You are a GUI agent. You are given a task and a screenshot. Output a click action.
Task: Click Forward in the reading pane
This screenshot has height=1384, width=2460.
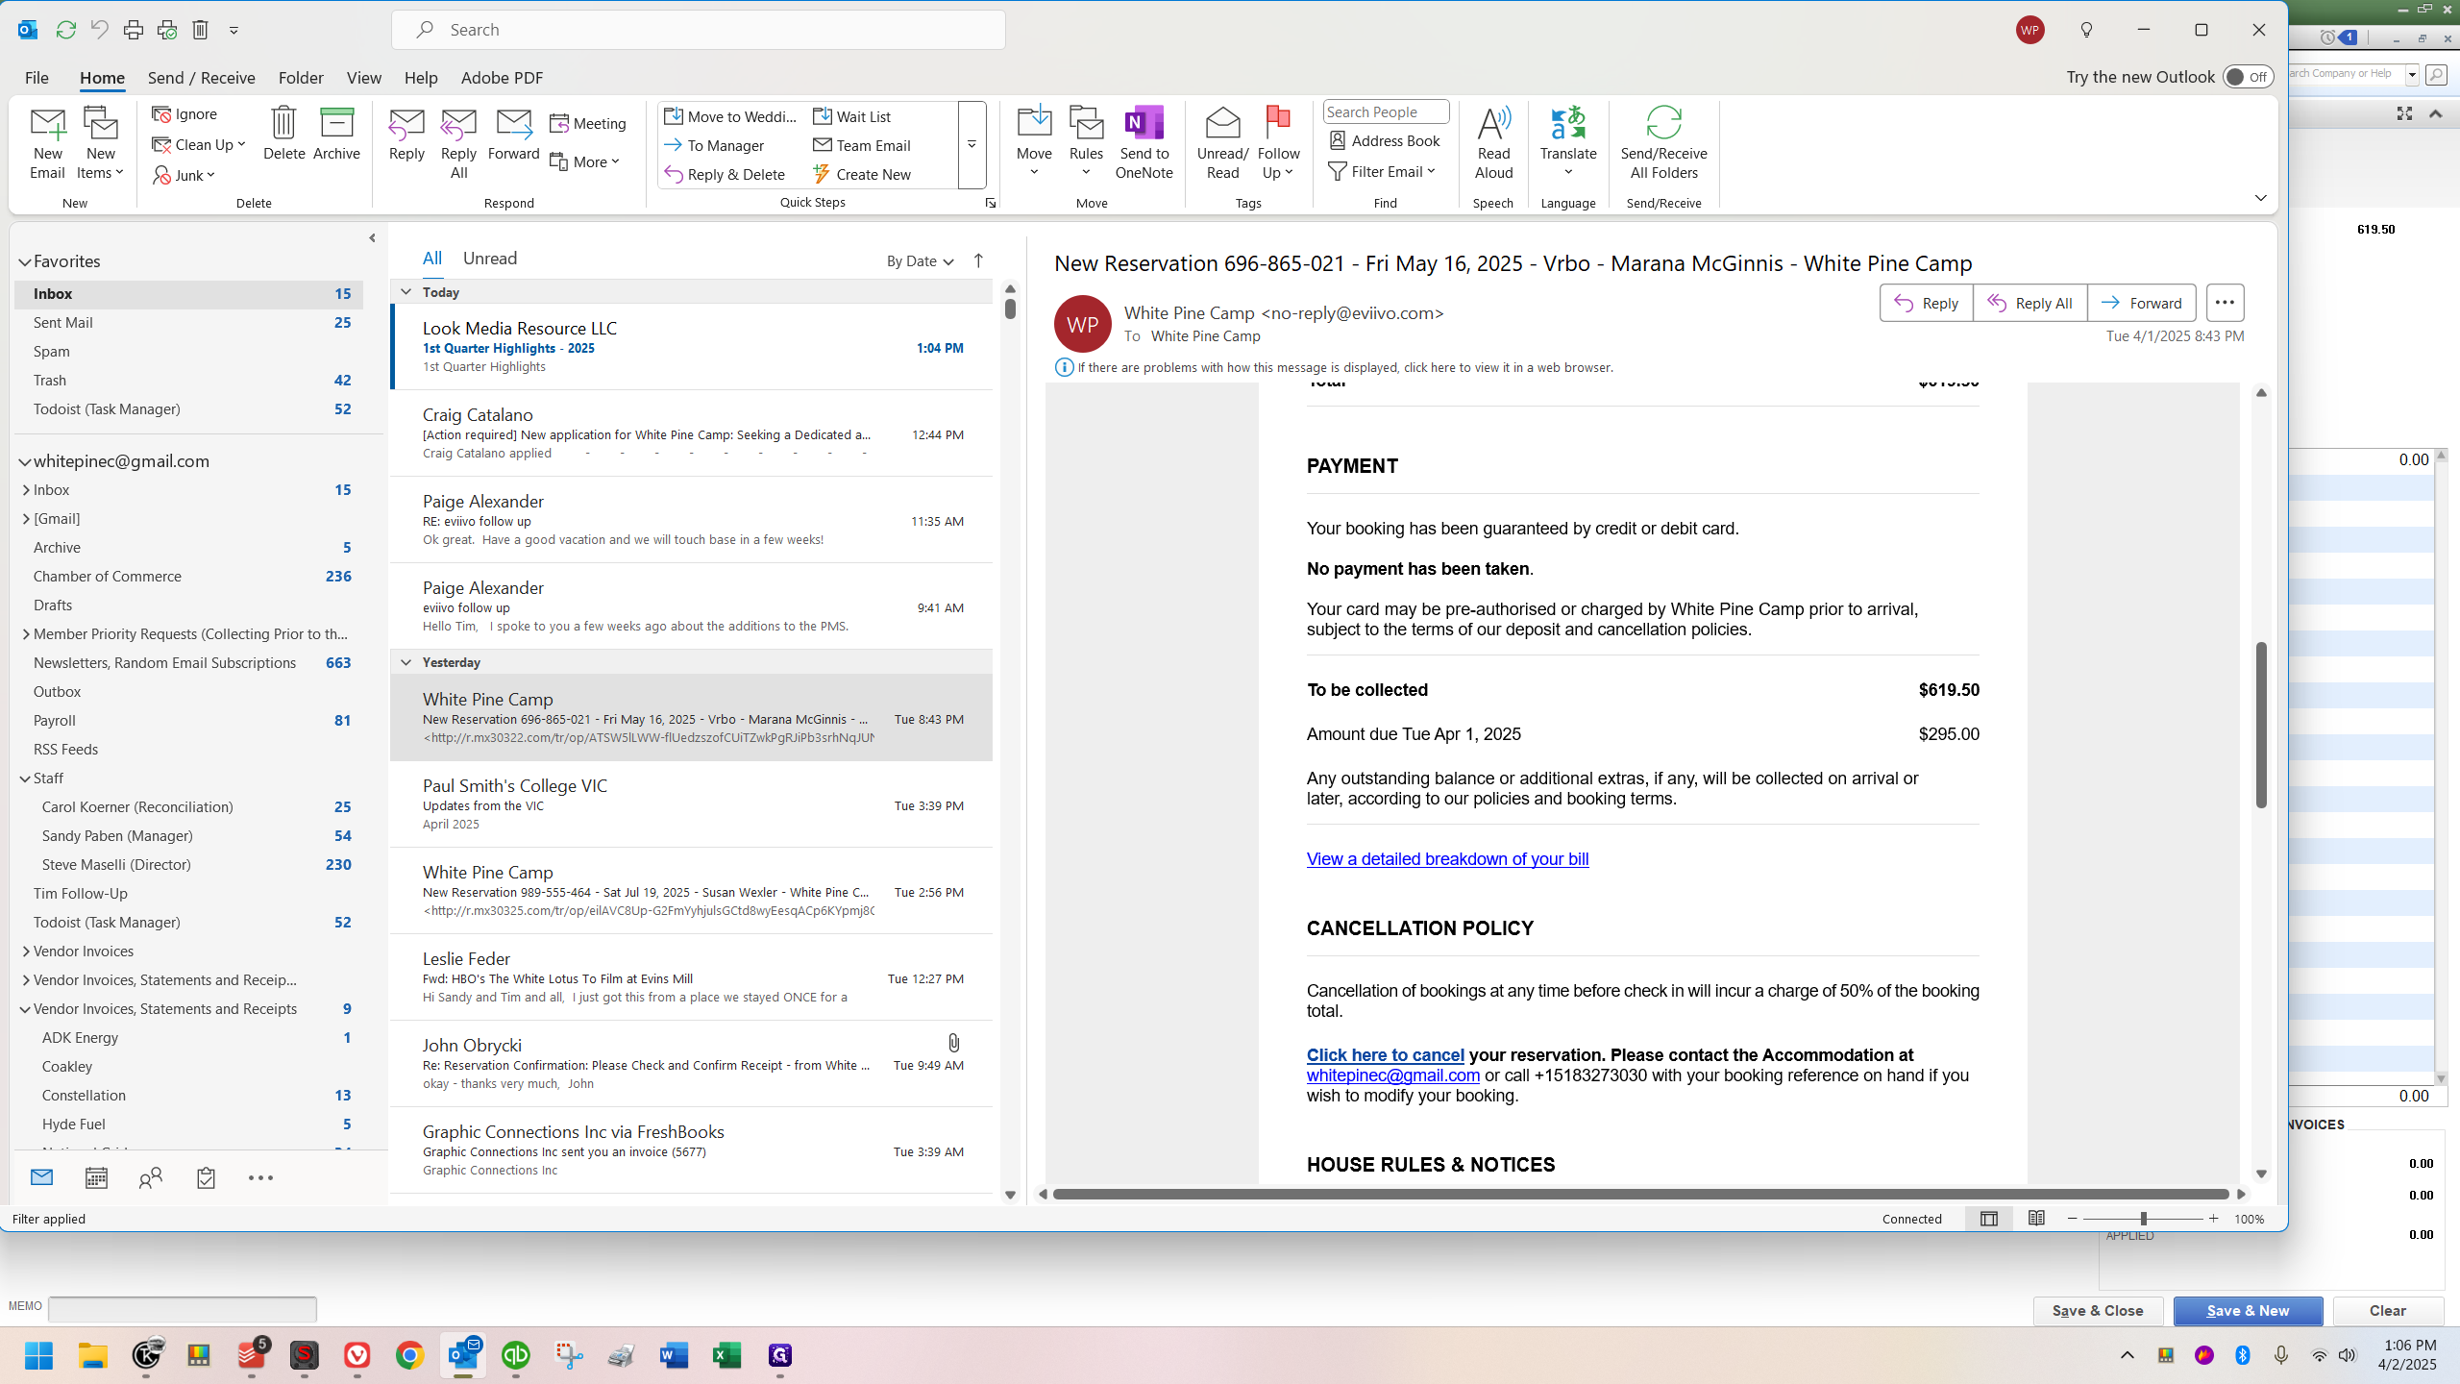[x=2141, y=303]
